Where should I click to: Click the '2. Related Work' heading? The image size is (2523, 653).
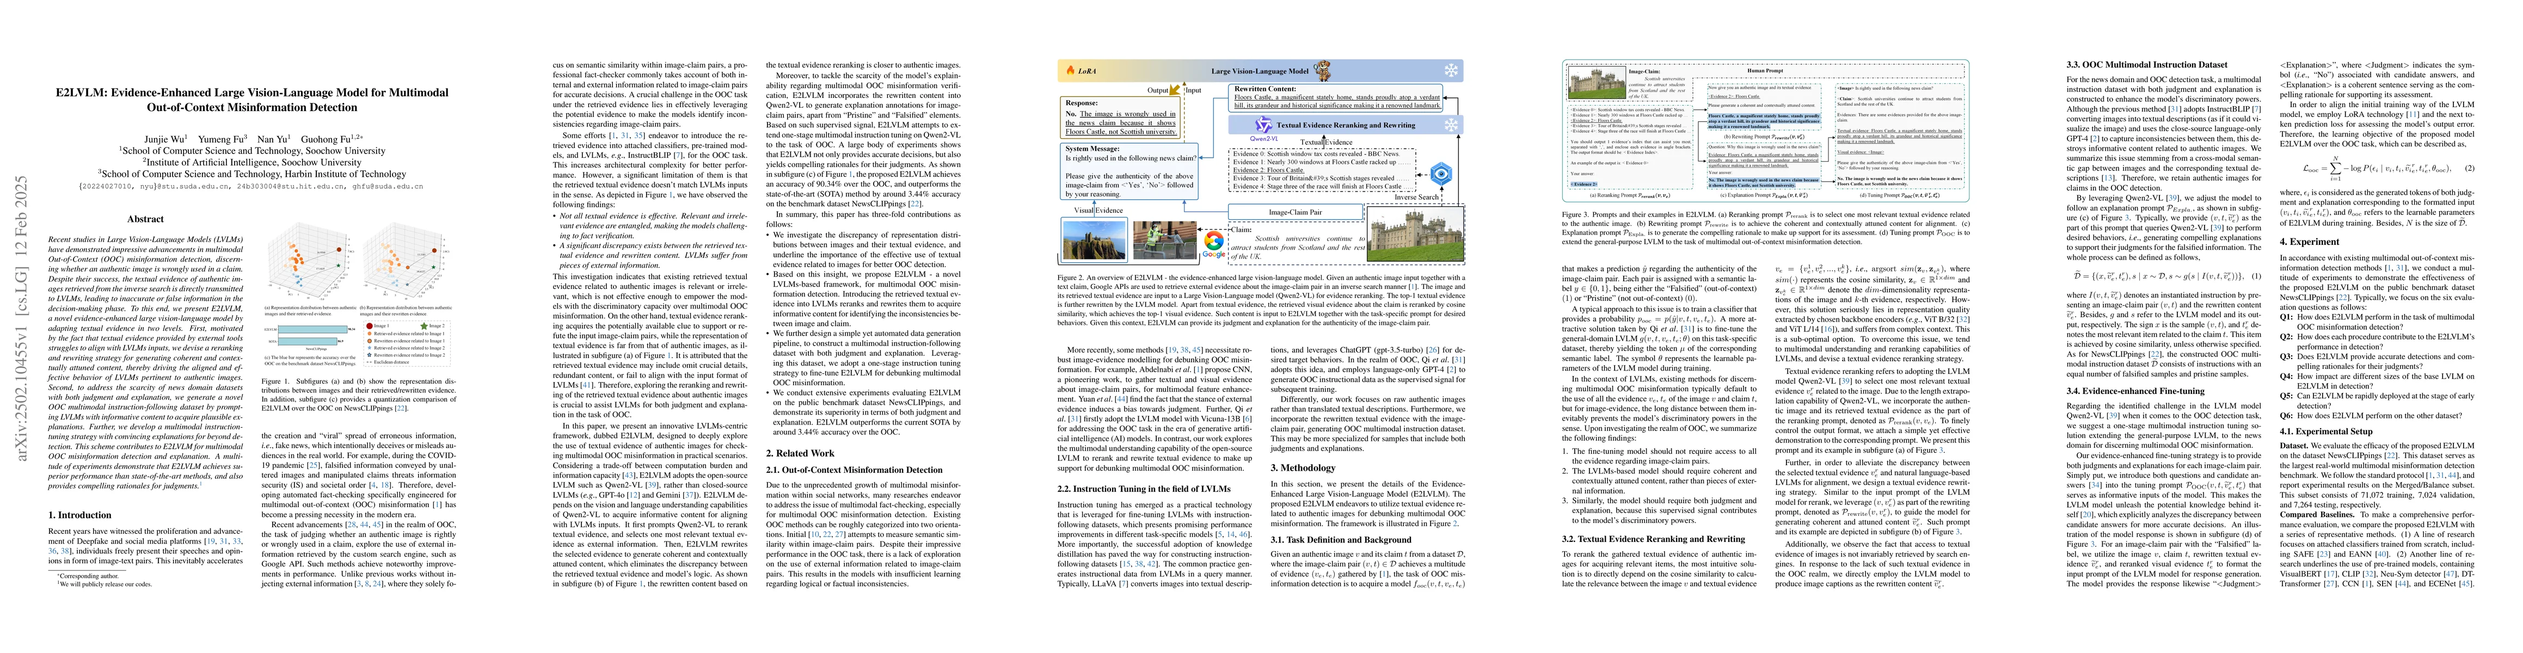[x=800, y=453]
